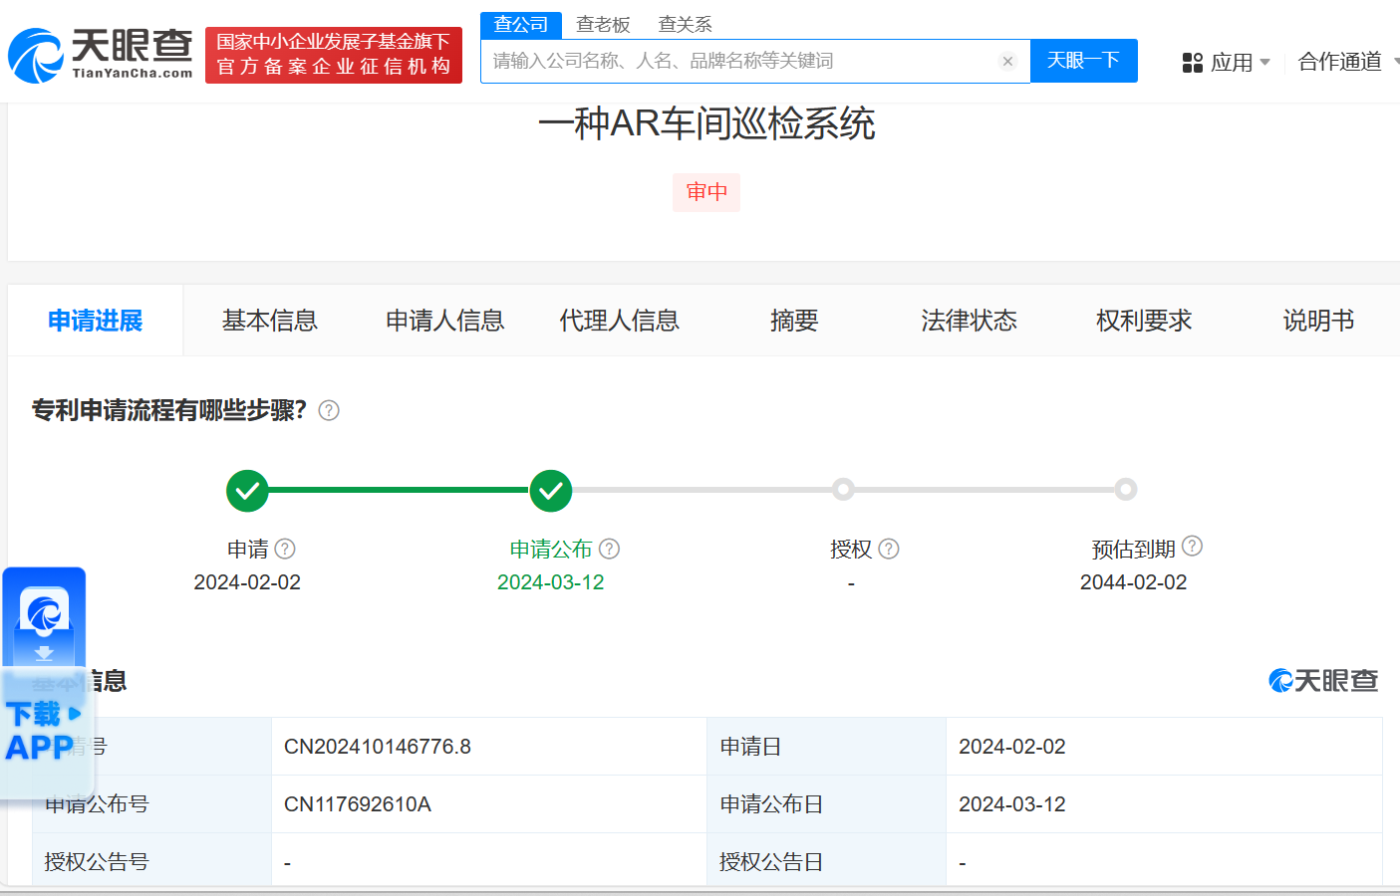Open help icon next to 授权 step
1400x896 pixels.
[x=889, y=549]
